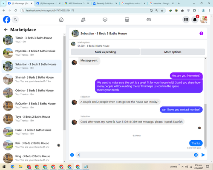
Task: Click the message text input field
Action: (135, 155)
